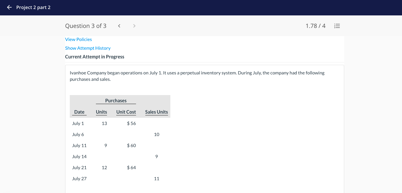Click the $ 56 unit cost

coord(131,123)
